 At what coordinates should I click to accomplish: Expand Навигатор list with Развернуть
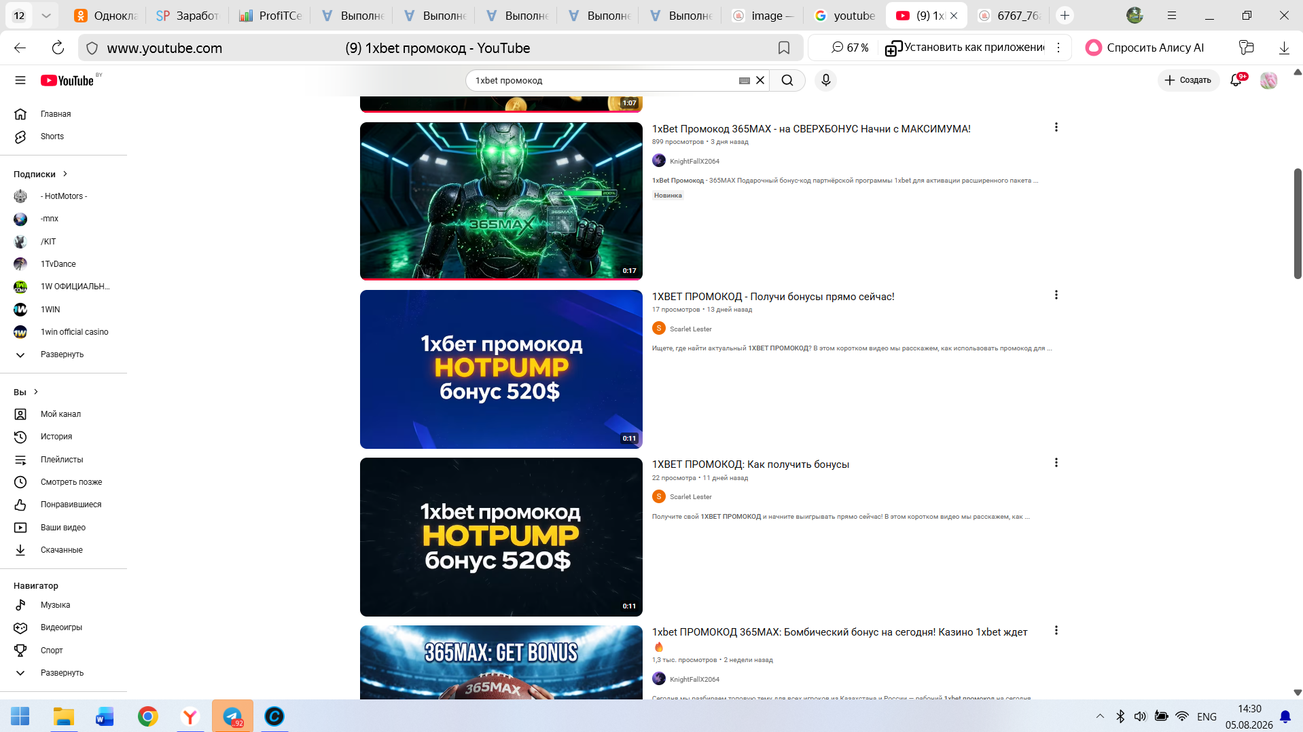(x=63, y=673)
